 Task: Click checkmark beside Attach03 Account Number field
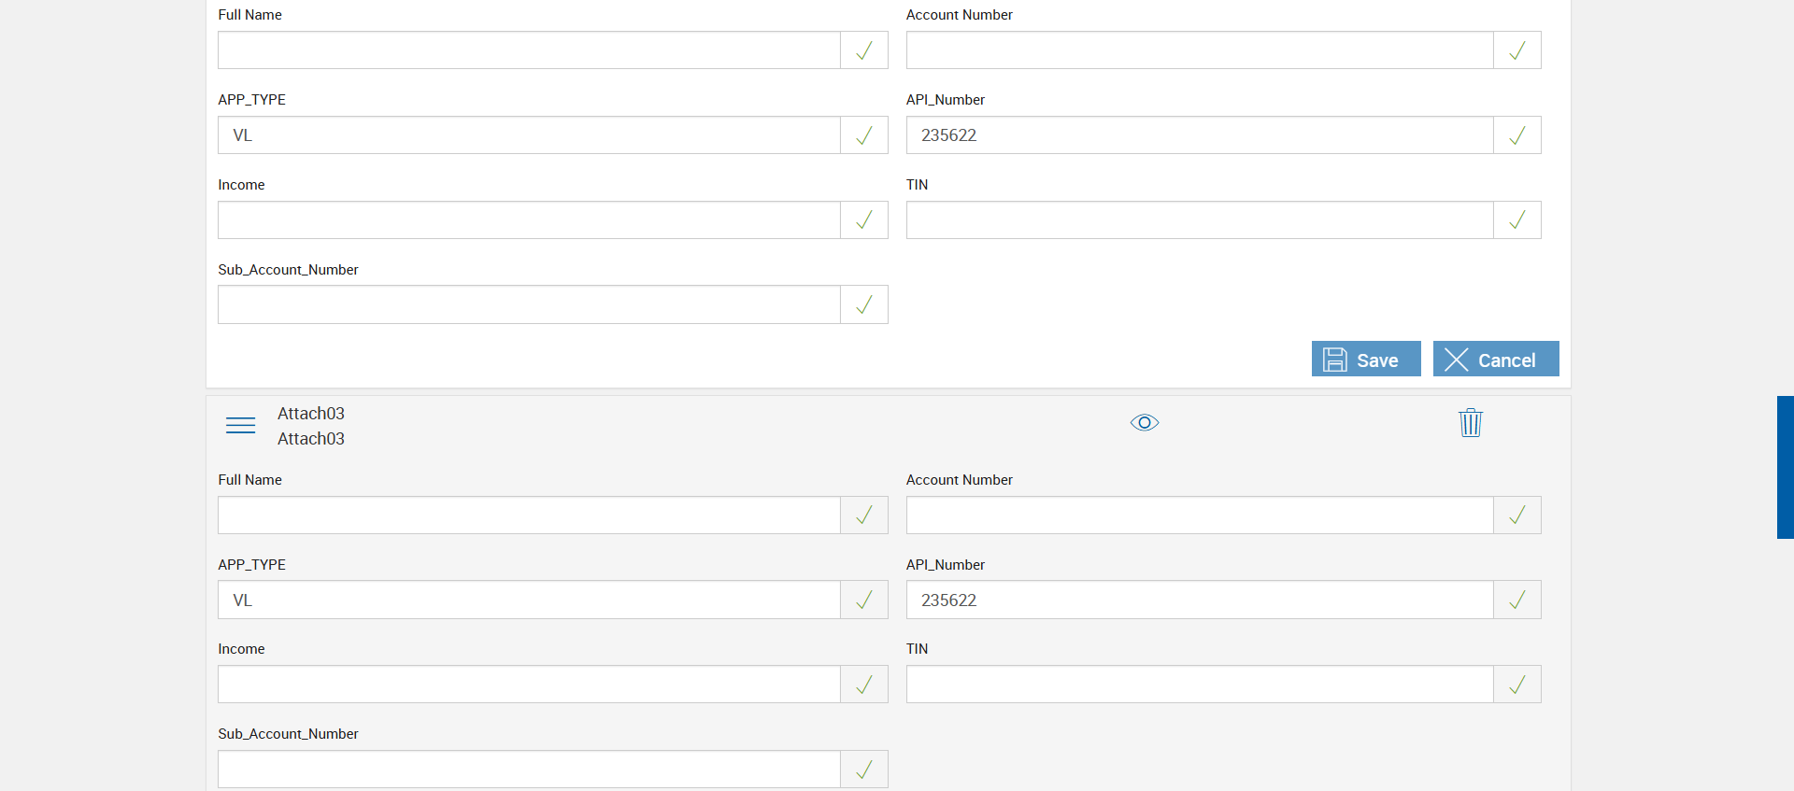coord(1517,516)
